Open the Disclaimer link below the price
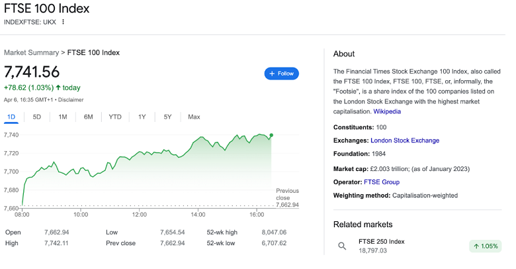516x269 pixels. [x=71, y=99]
